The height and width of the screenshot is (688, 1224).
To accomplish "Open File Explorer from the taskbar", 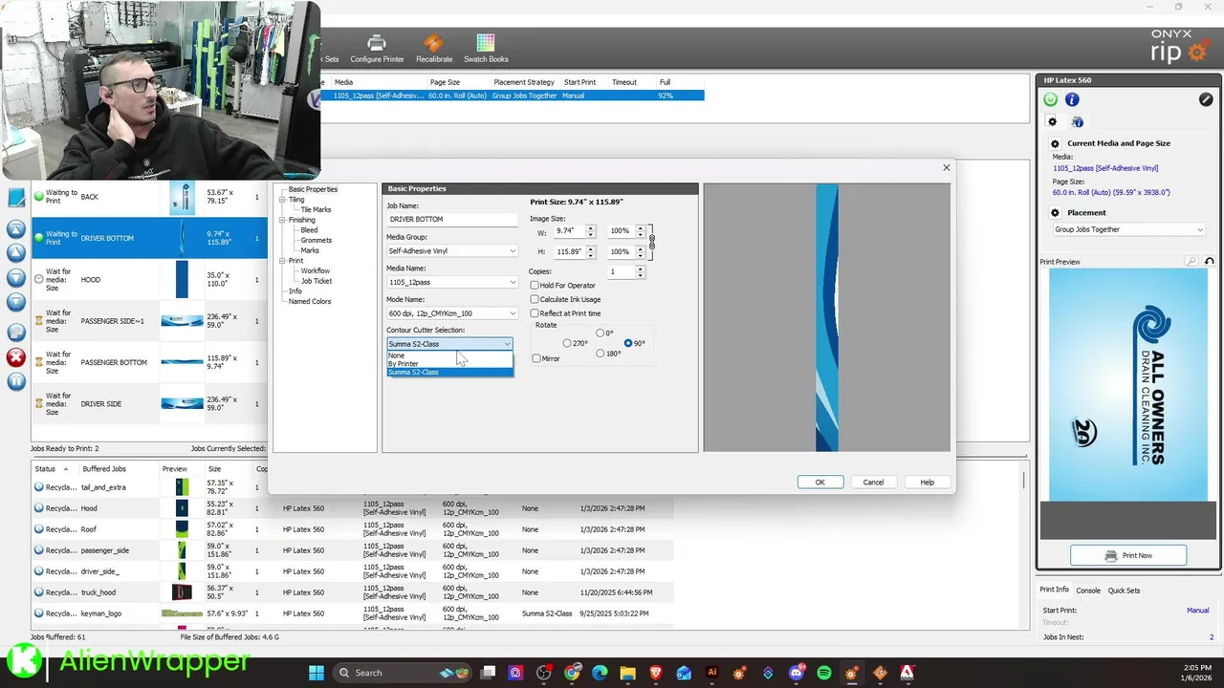I will click(x=627, y=673).
